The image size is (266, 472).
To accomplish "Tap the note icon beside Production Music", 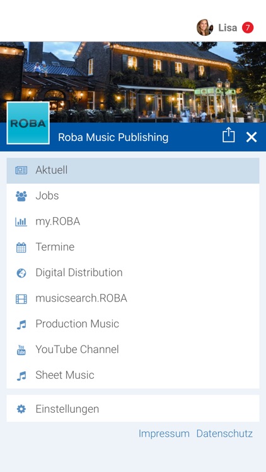I will [21, 325].
